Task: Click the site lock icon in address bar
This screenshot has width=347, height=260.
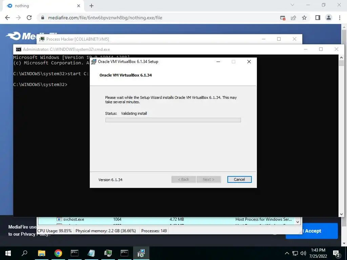Action: 43,18
